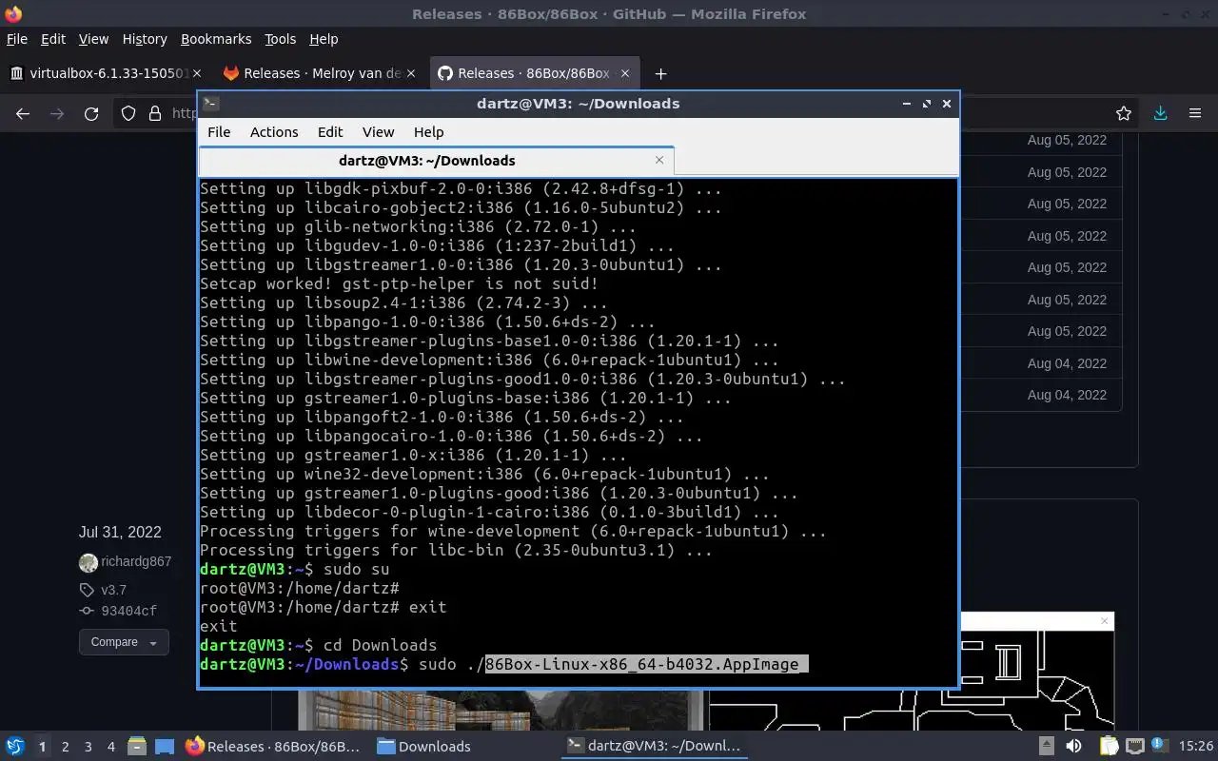Image resolution: width=1218 pixels, height=761 pixels.
Task: Switch to virtual desktop 2
Action: click(x=65, y=747)
